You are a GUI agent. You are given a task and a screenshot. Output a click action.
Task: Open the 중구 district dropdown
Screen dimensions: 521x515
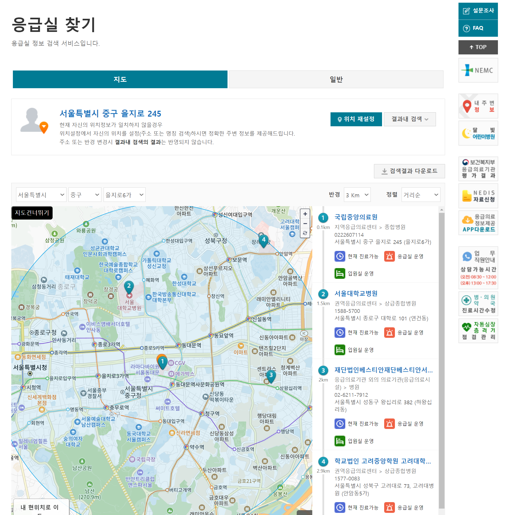click(85, 195)
